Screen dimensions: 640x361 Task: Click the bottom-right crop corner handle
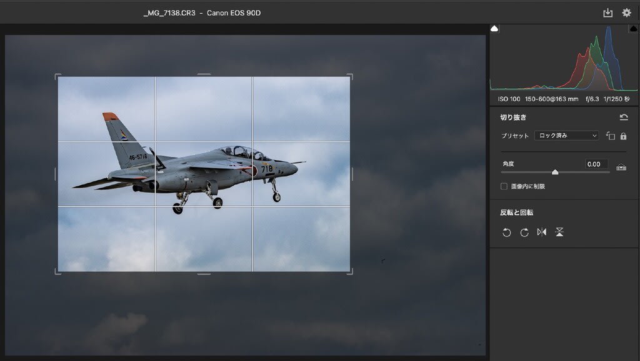point(350,272)
